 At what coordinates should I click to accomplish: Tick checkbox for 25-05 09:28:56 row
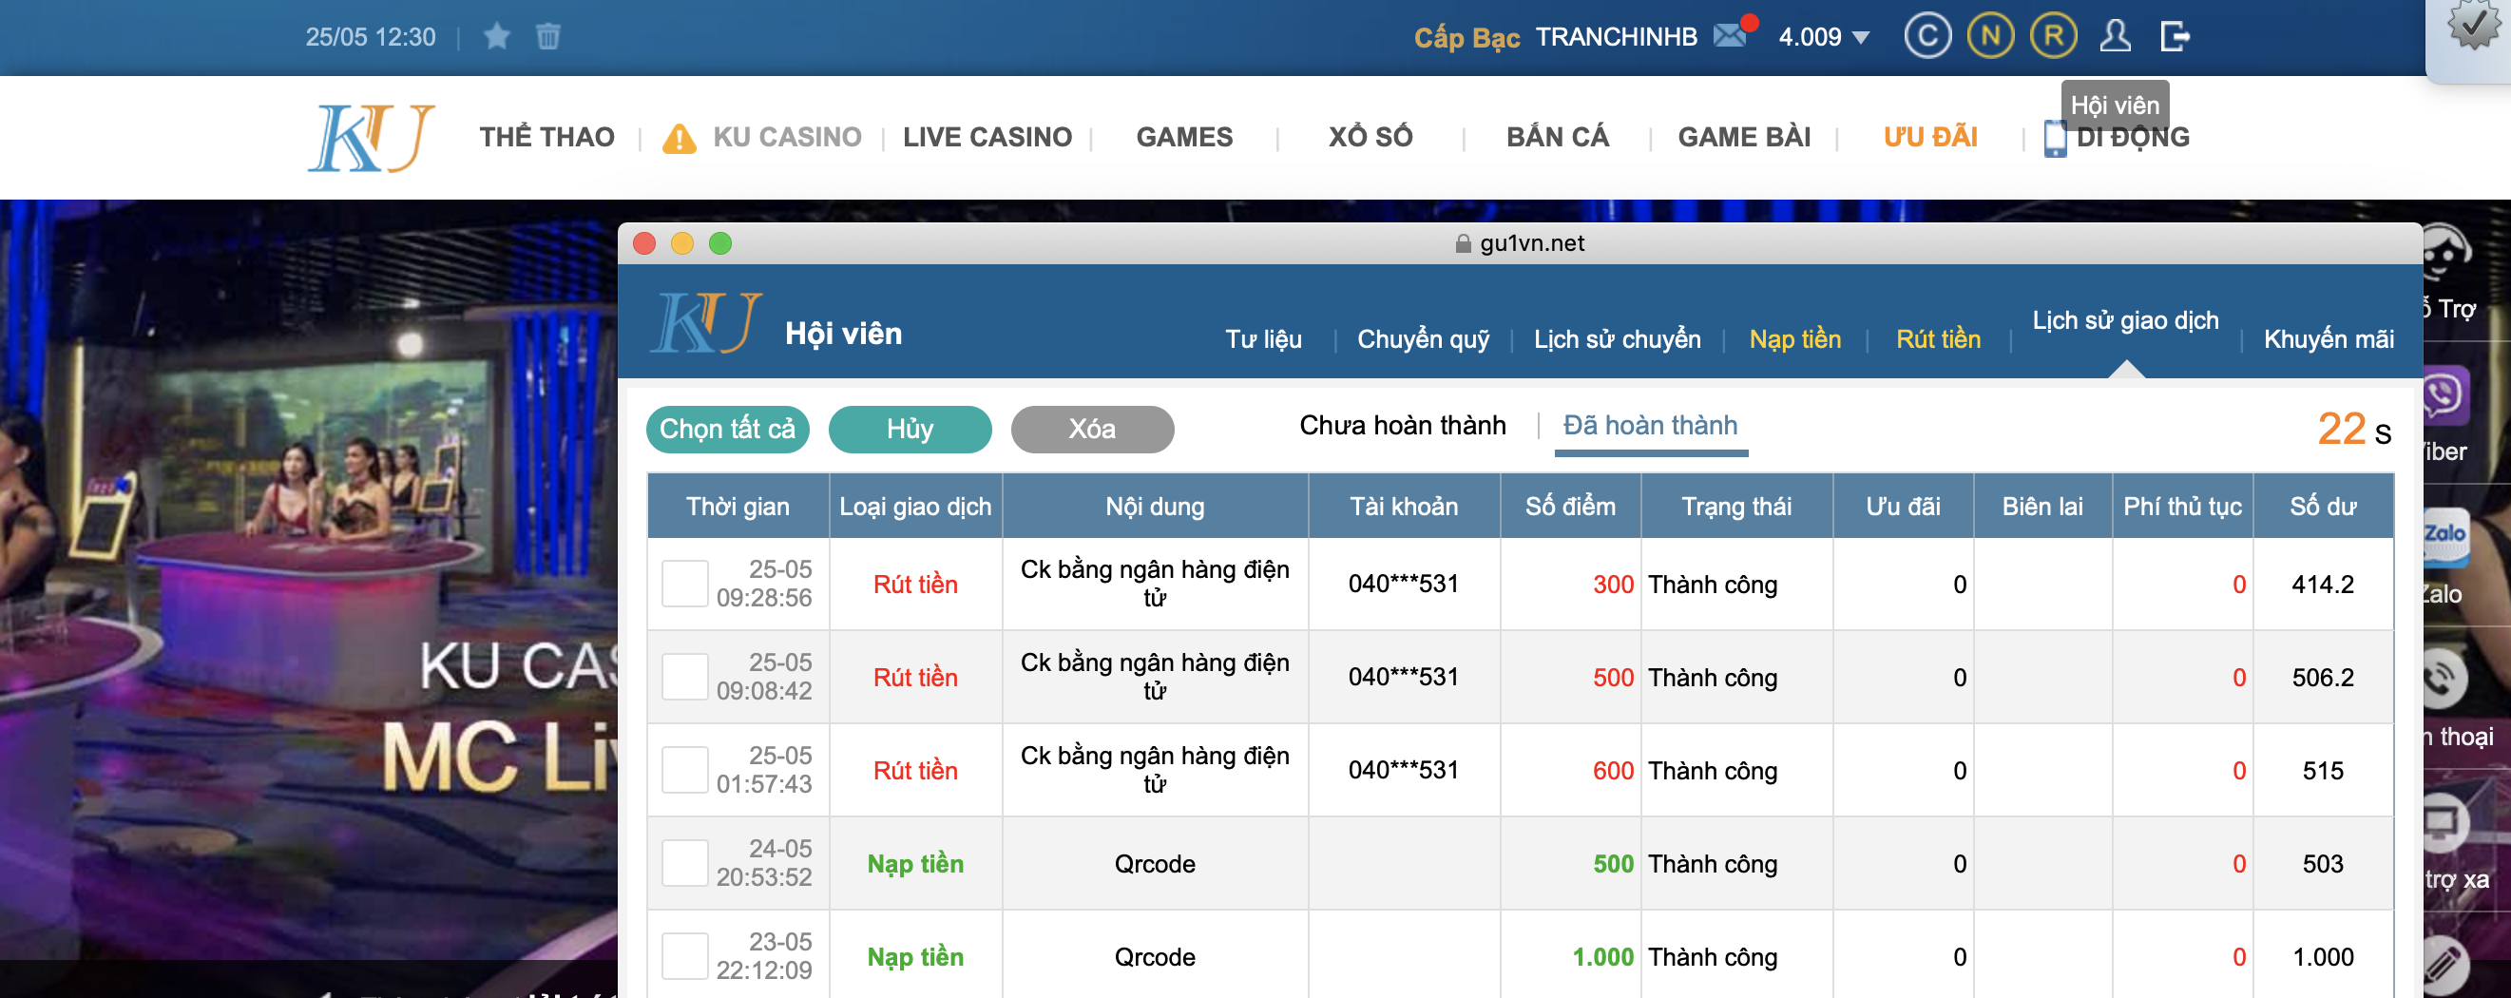(684, 584)
